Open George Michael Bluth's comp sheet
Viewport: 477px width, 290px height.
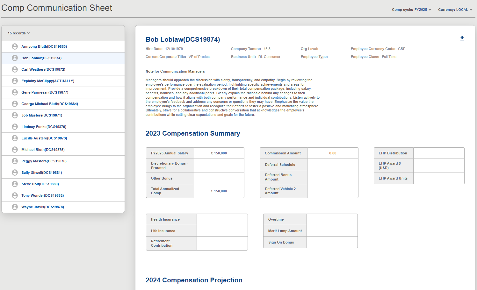point(49,103)
